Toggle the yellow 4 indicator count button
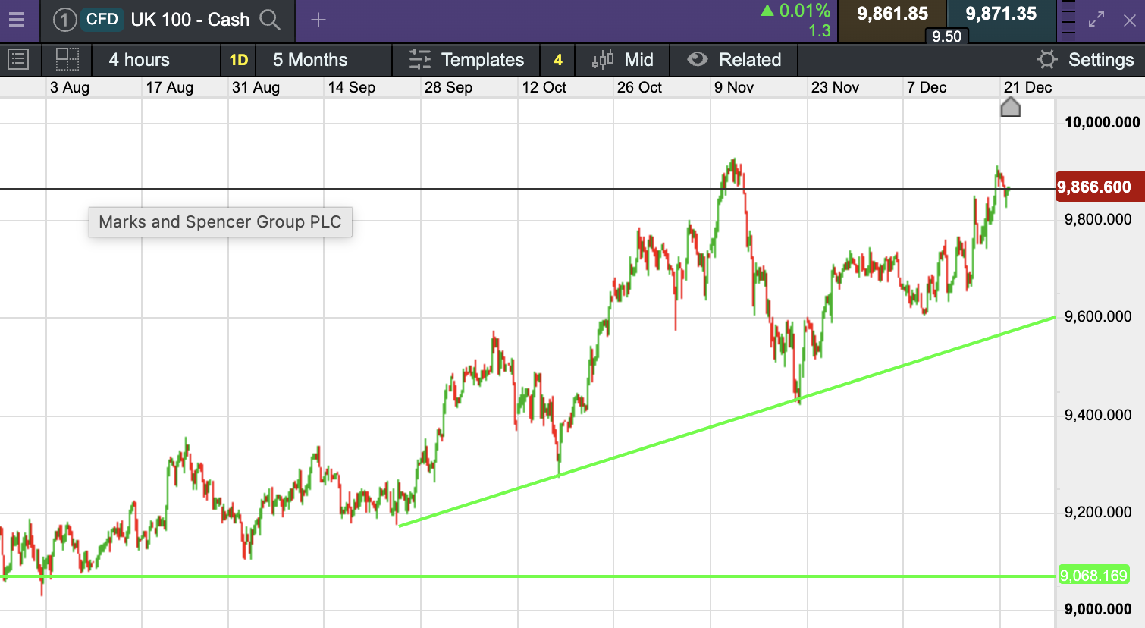 coord(558,60)
